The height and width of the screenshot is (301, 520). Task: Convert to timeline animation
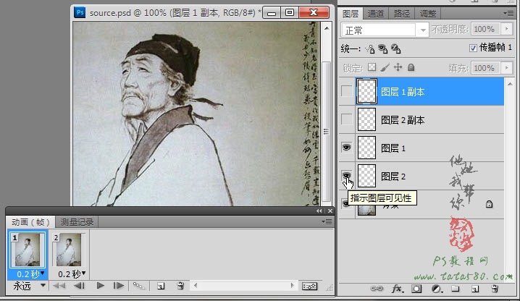coord(309,286)
